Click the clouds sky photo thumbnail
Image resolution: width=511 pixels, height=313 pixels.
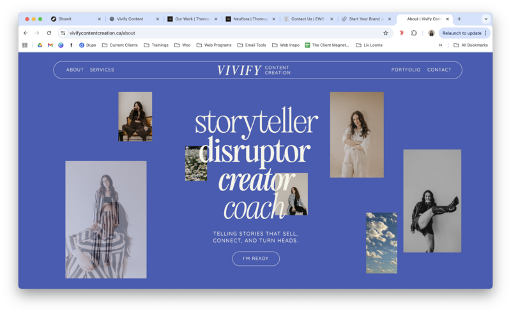click(x=381, y=243)
